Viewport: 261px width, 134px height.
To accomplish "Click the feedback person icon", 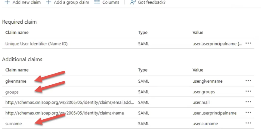I will [133, 2].
